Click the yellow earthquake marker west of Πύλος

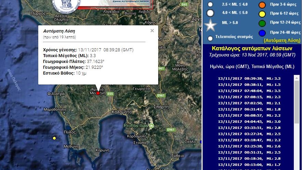point(54,138)
